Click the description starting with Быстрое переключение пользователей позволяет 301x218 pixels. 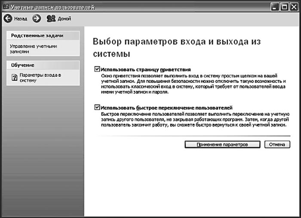tap(195, 120)
